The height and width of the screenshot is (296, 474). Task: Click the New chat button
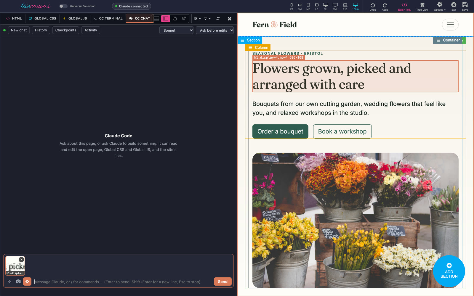point(19,30)
